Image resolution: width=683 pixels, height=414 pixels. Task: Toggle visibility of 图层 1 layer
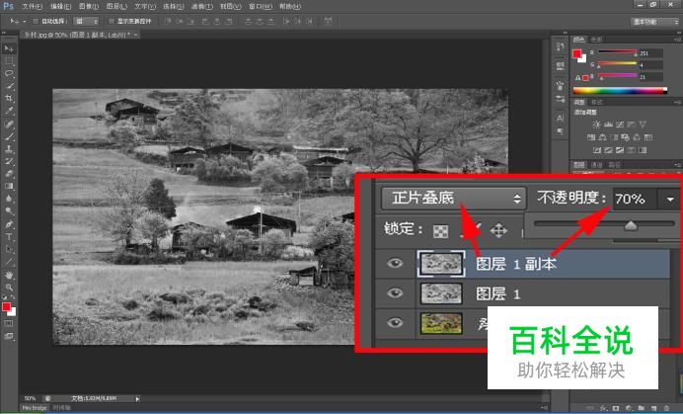tap(397, 293)
